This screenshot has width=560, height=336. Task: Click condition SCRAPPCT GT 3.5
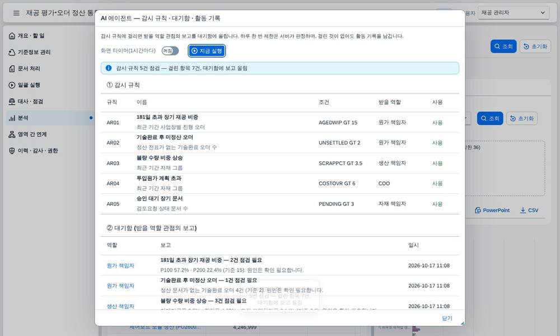pyautogui.click(x=340, y=163)
